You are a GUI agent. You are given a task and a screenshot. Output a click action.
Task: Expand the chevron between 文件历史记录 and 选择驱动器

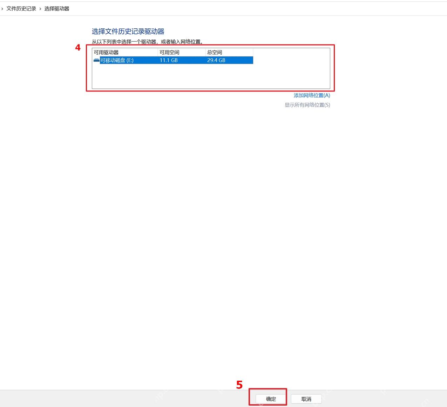40,9
